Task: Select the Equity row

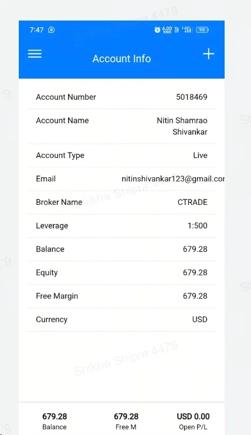Action: [121, 272]
